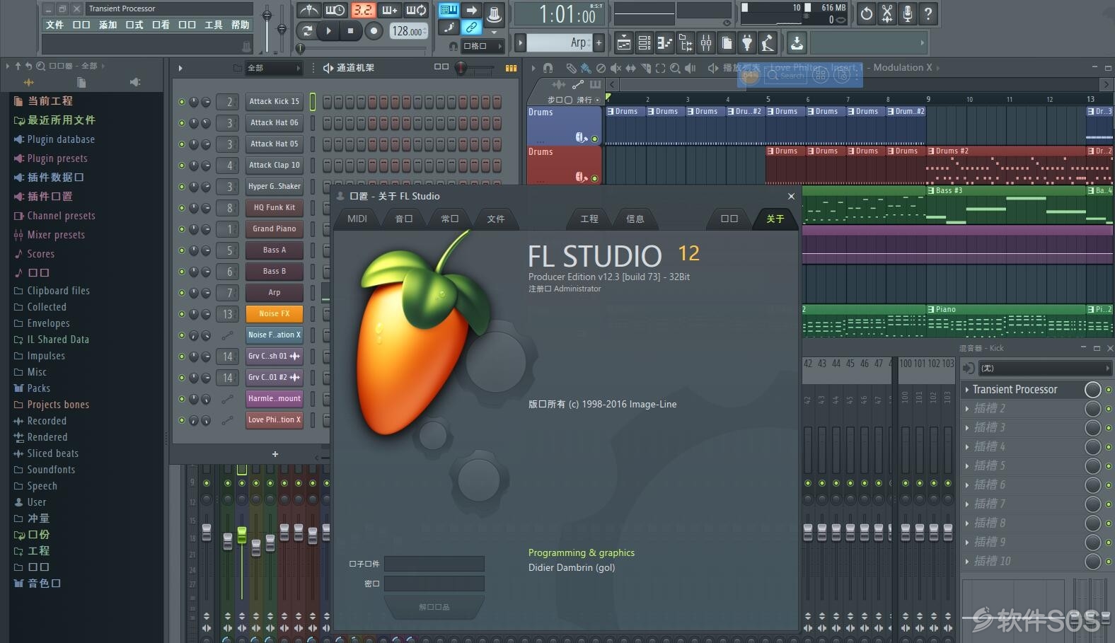The height and width of the screenshot is (643, 1115).
Task: Show the browser view icon
Action: click(x=686, y=43)
